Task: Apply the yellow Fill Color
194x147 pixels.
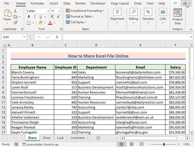Action: pos(41,23)
